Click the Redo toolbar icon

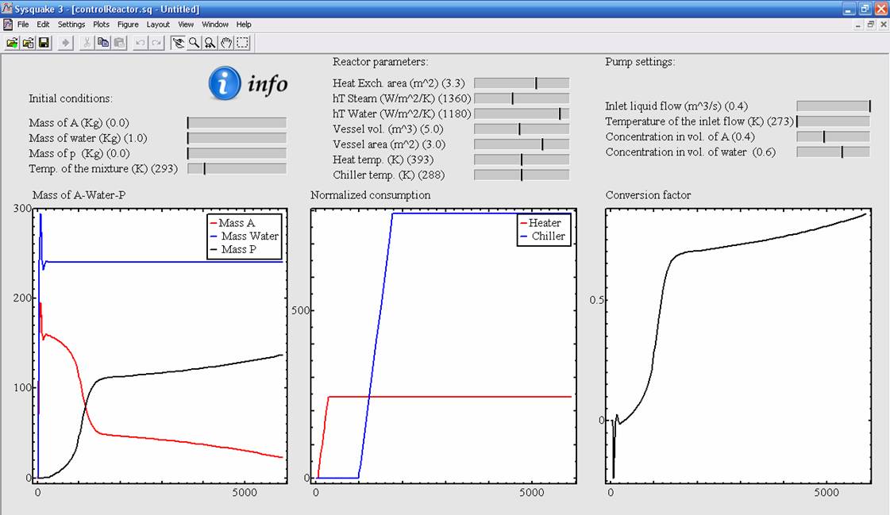coord(156,43)
